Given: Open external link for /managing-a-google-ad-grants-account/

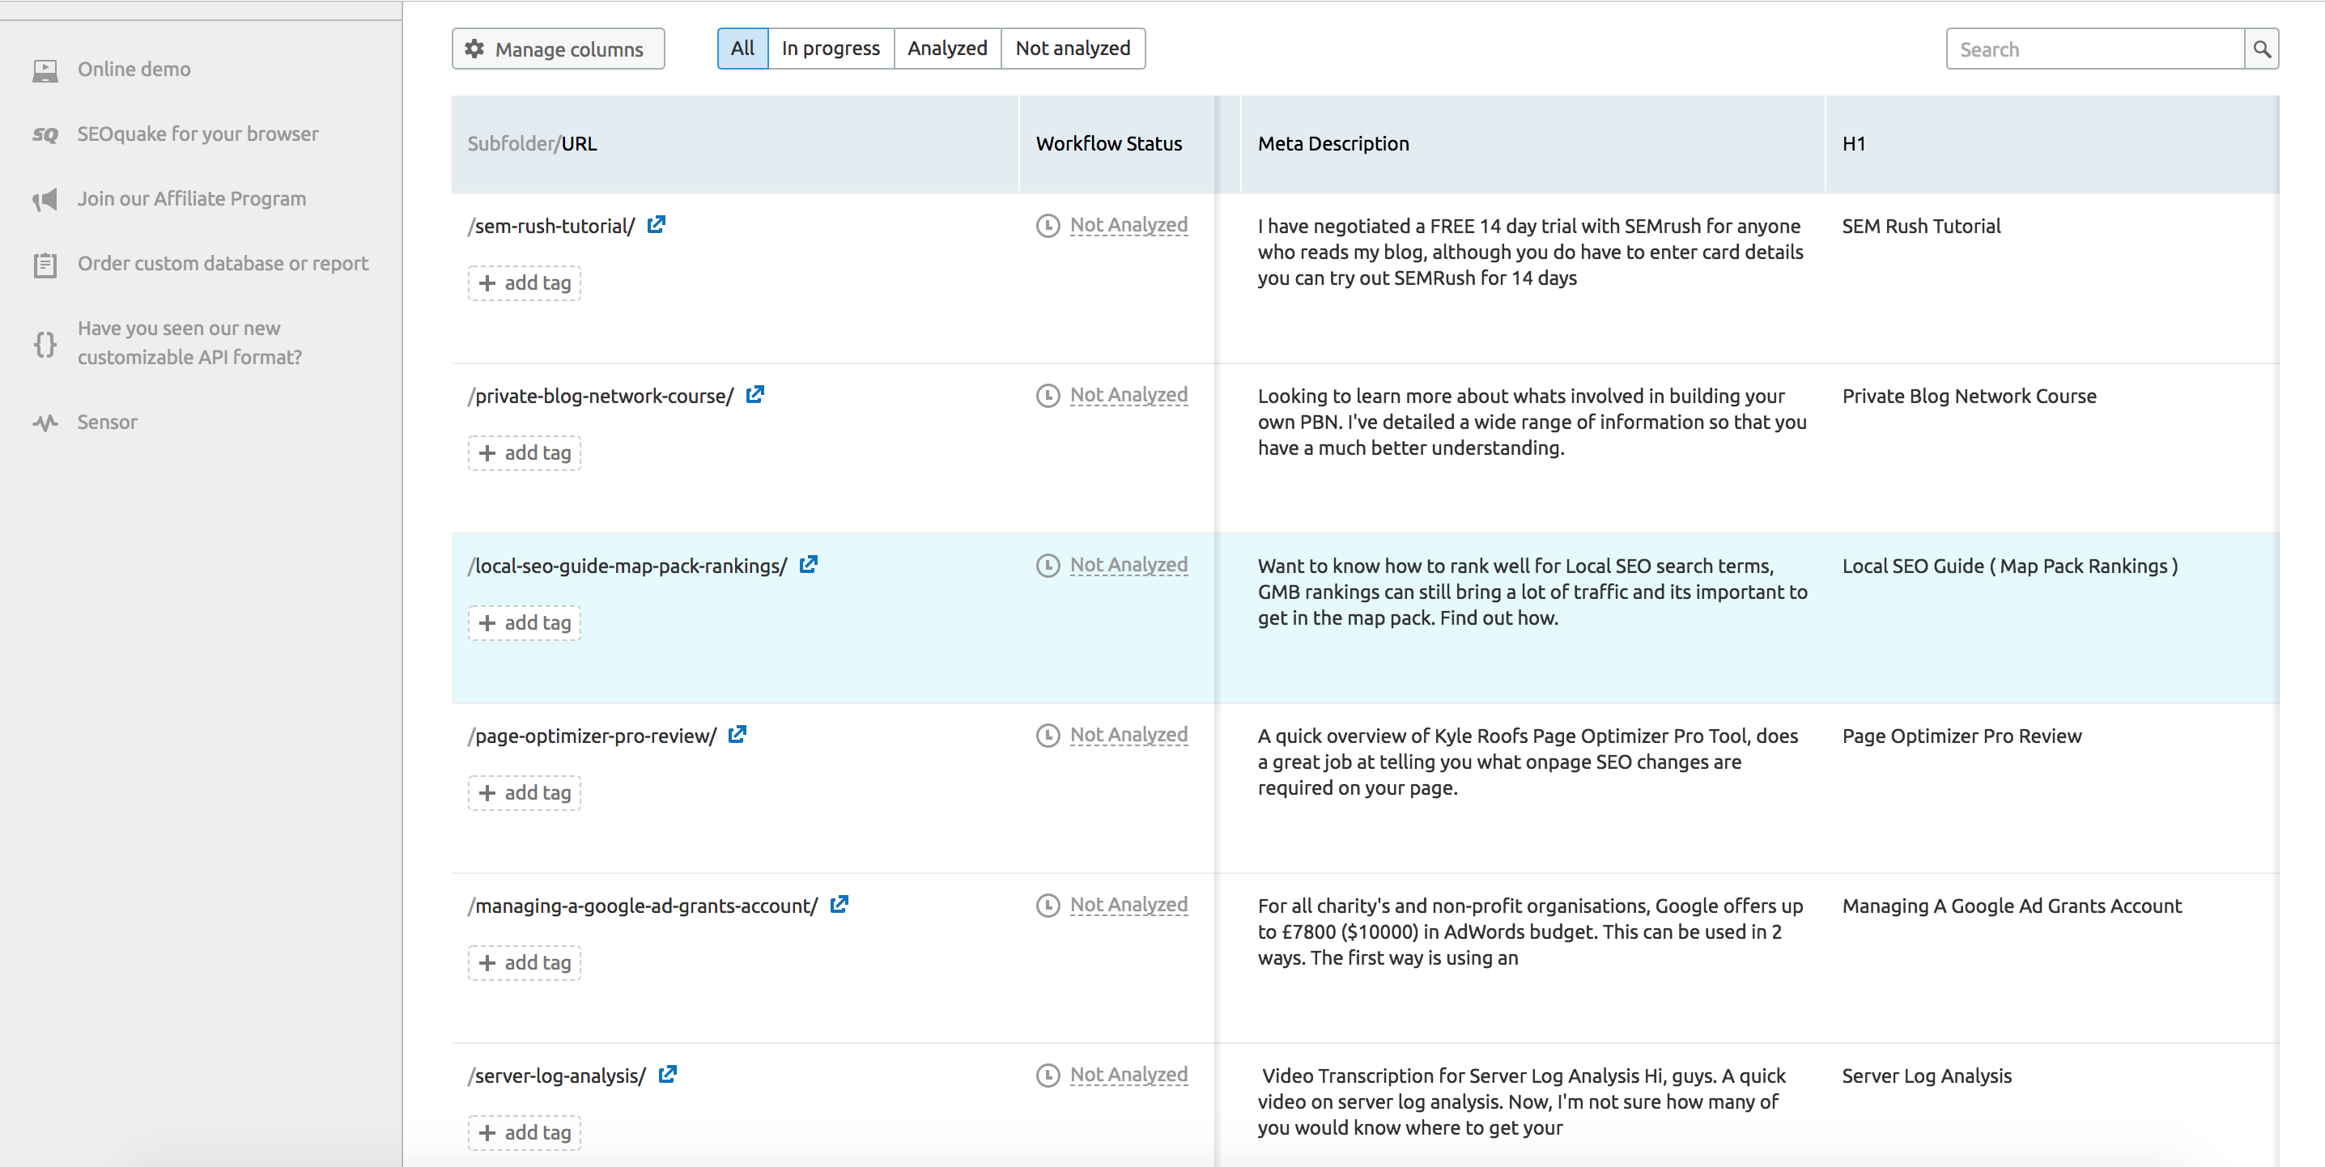Looking at the screenshot, I should coord(839,904).
